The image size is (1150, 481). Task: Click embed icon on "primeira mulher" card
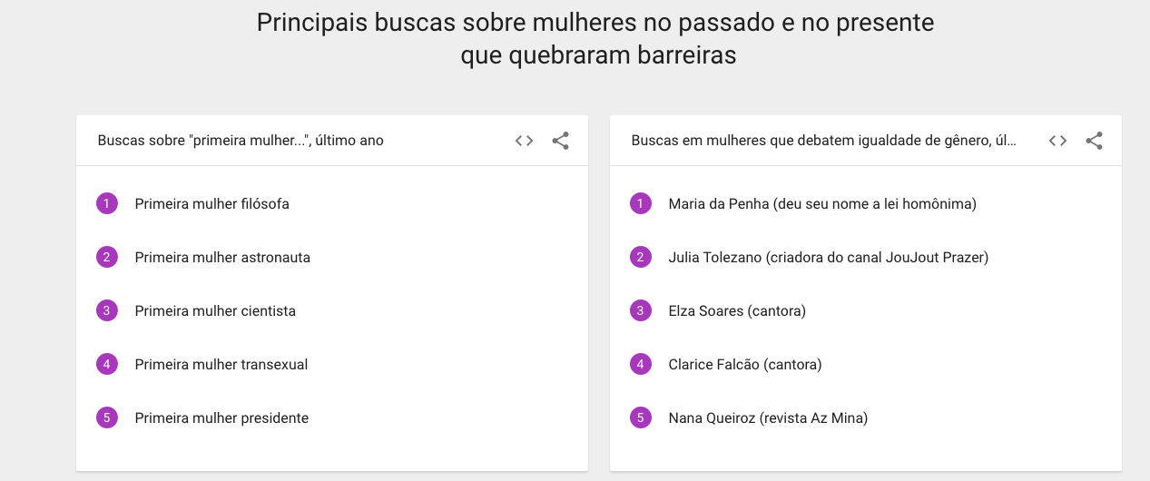coord(524,141)
